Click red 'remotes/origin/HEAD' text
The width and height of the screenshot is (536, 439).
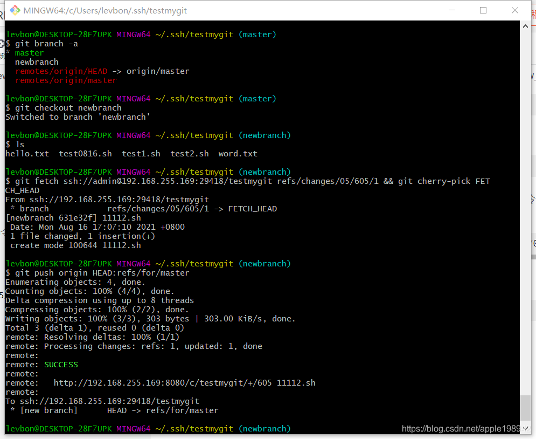pos(61,71)
